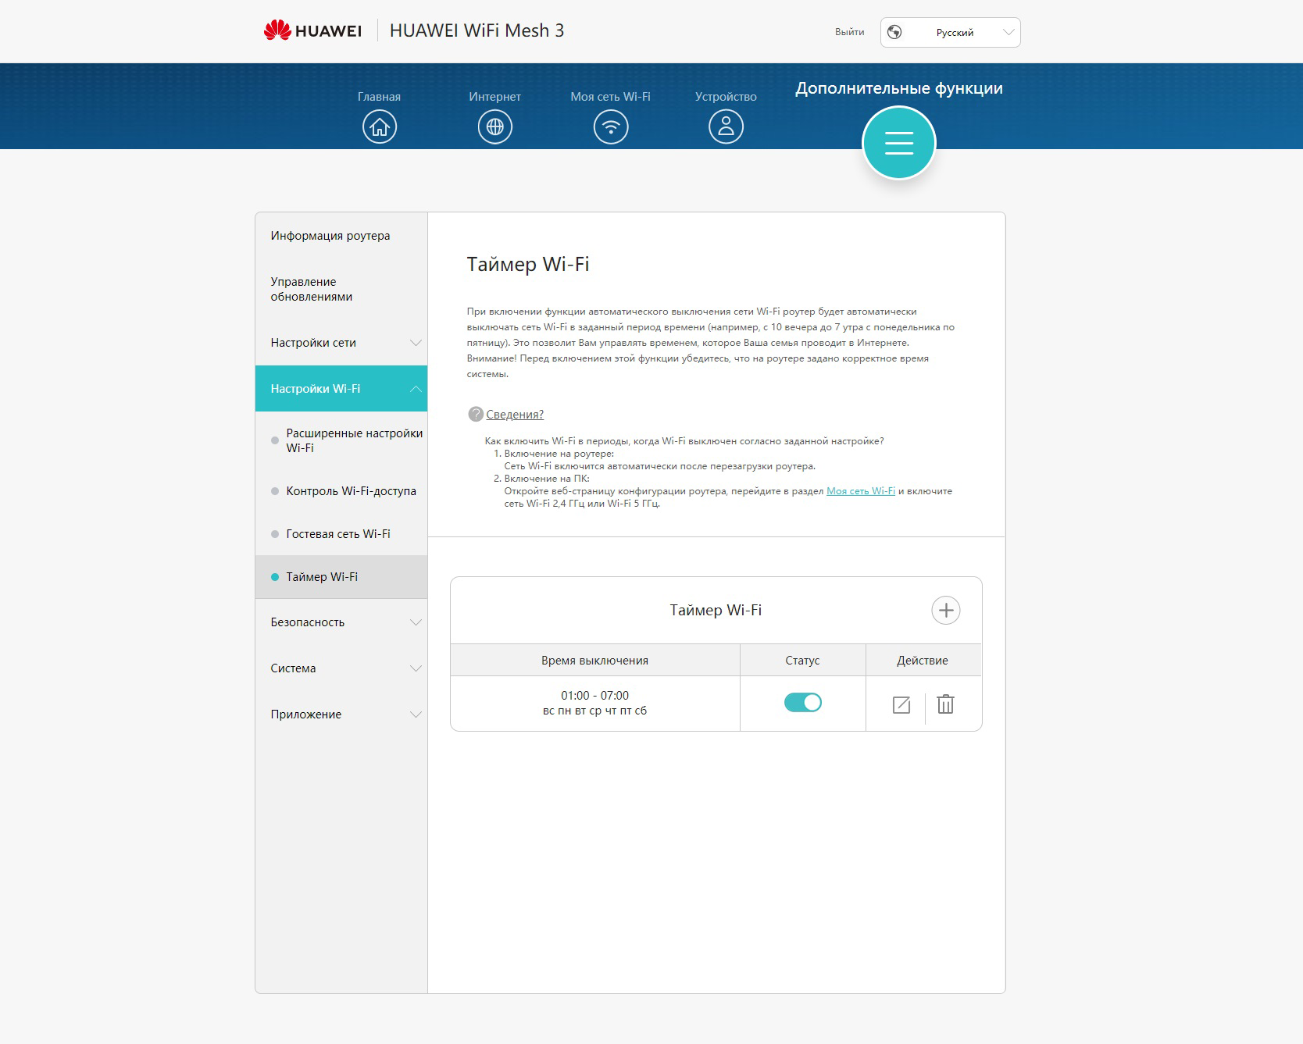The height and width of the screenshot is (1044, 1303).
Task: Click Время выключения column header
Action: (x=594, y=661)
